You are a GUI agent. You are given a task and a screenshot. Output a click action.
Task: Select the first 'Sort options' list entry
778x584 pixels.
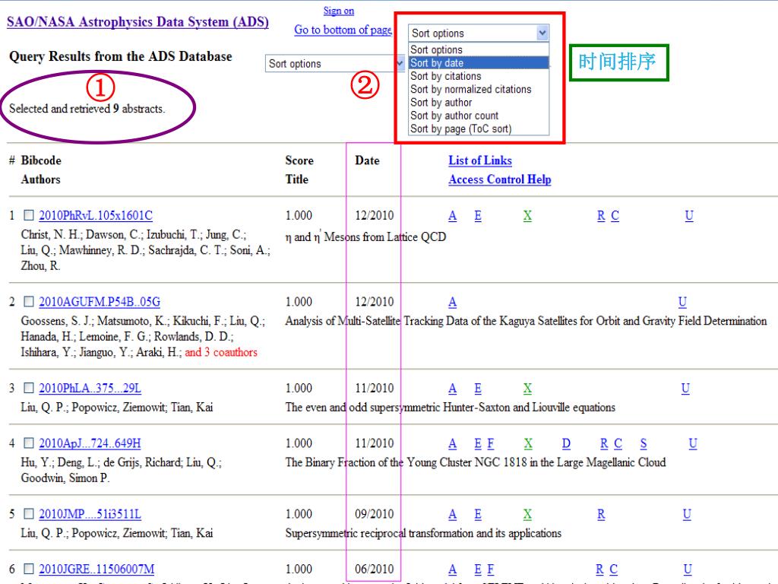[479, 49]
